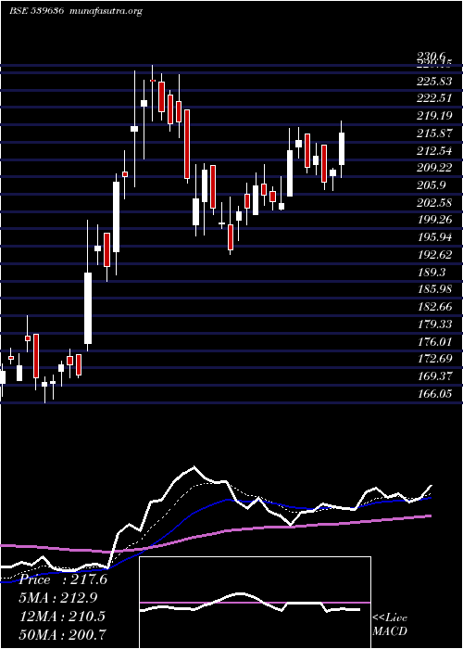Select the 222.51 price axis label

pyautogui.click(x=434, y=98)
